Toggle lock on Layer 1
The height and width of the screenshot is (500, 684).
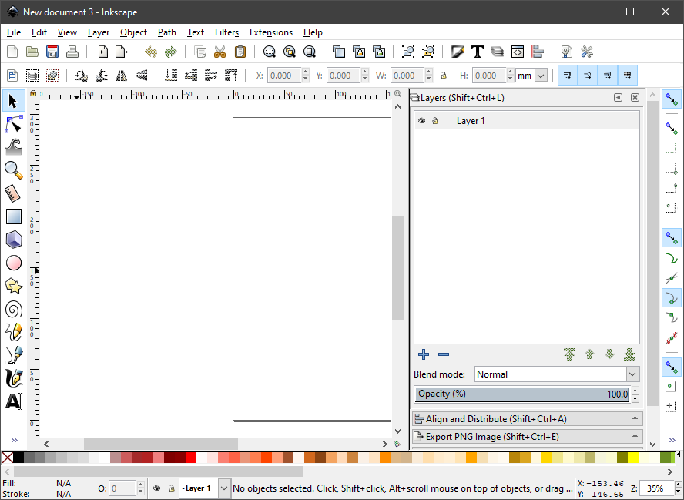tap(434, 121)
